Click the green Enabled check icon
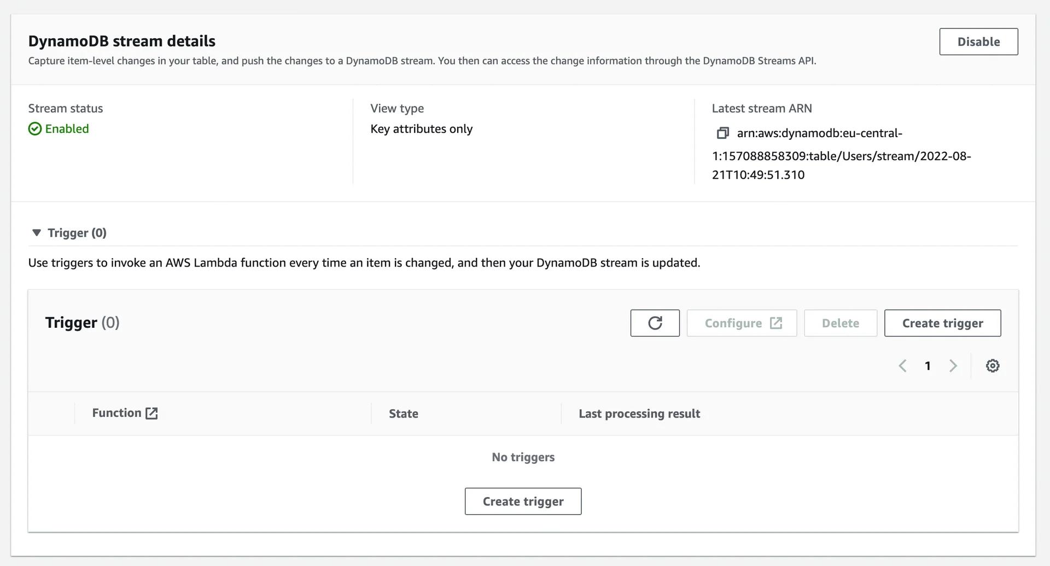This screenshot has height=566, width=1050. [x=35, y=129]
